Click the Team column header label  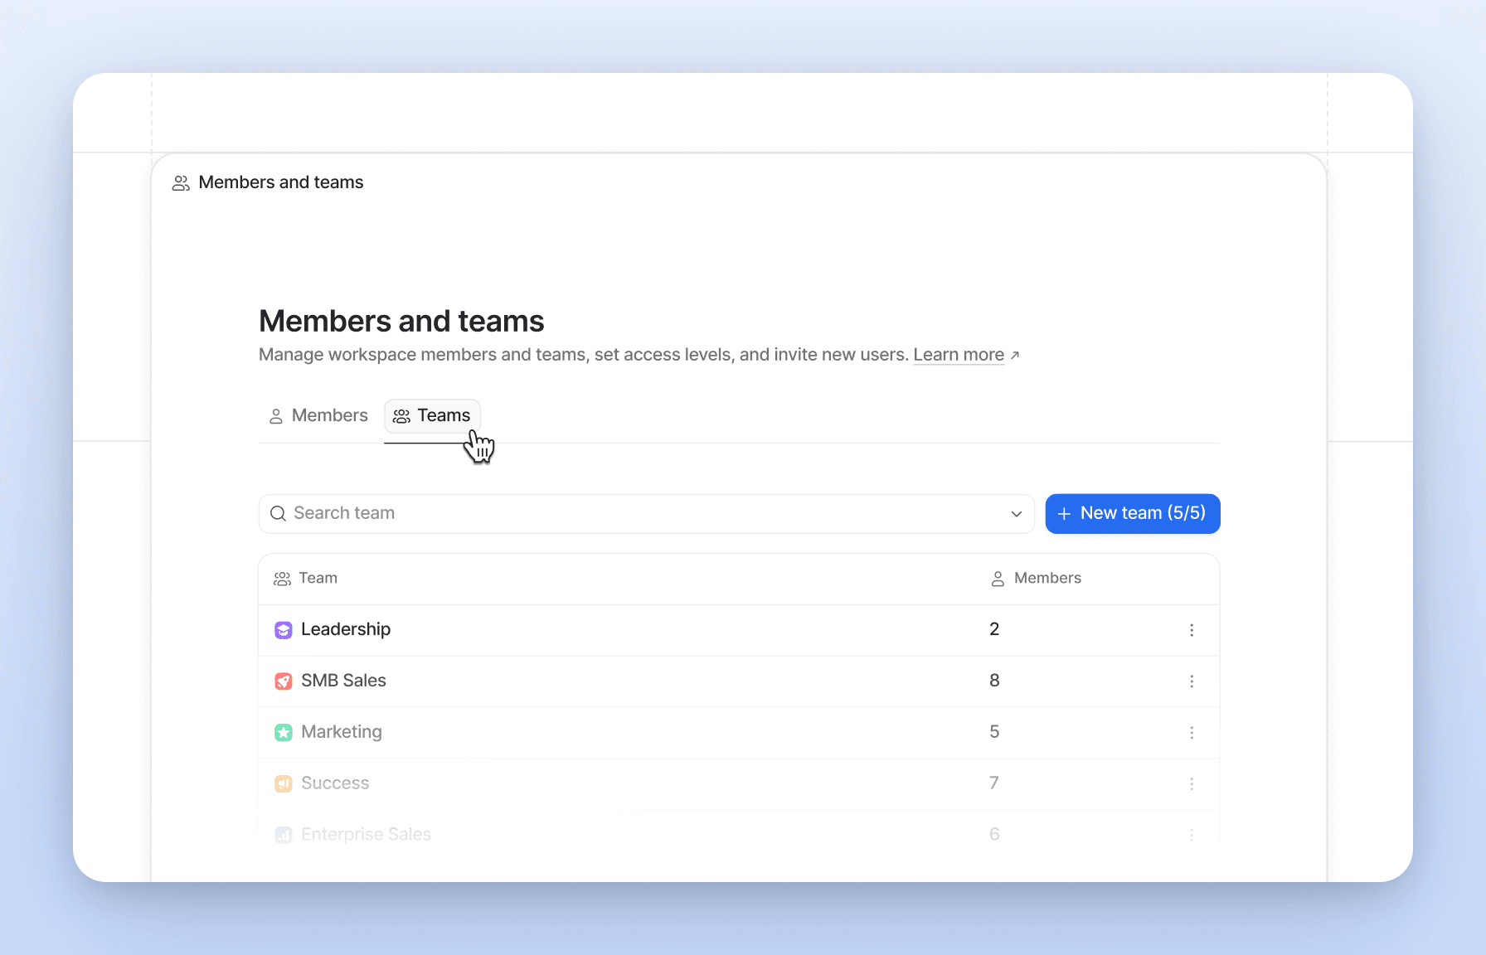(x=318, y=578)
